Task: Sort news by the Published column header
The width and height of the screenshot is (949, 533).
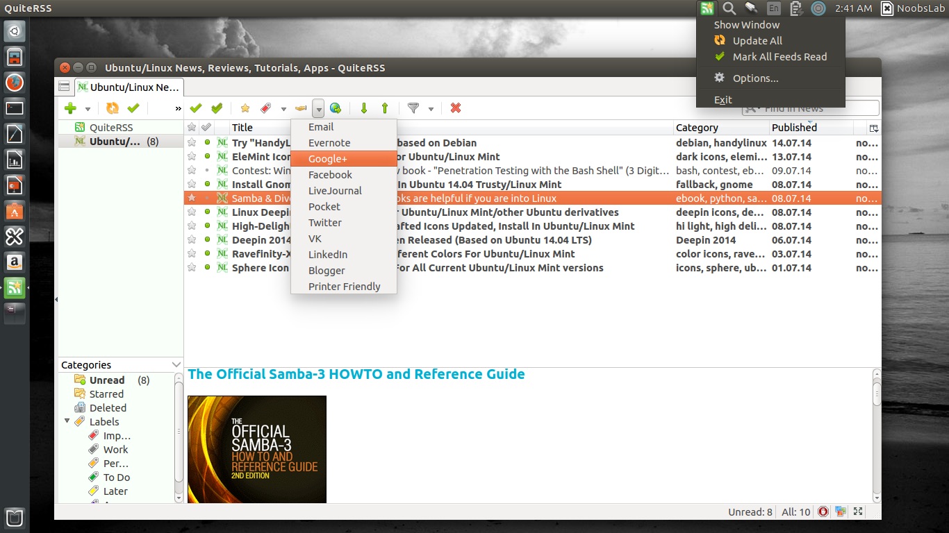Action: point(811,128)
